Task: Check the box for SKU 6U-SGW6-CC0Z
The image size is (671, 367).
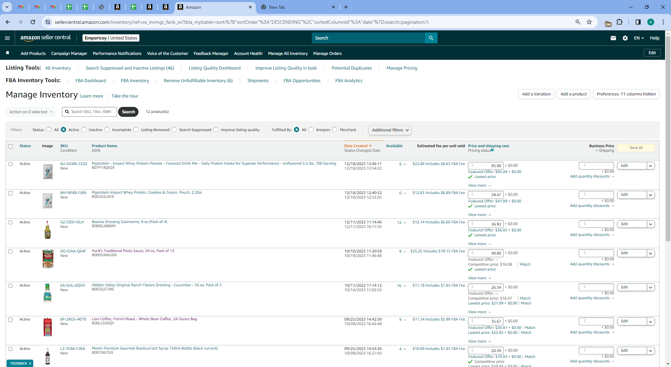Action: tap(10, 164)
